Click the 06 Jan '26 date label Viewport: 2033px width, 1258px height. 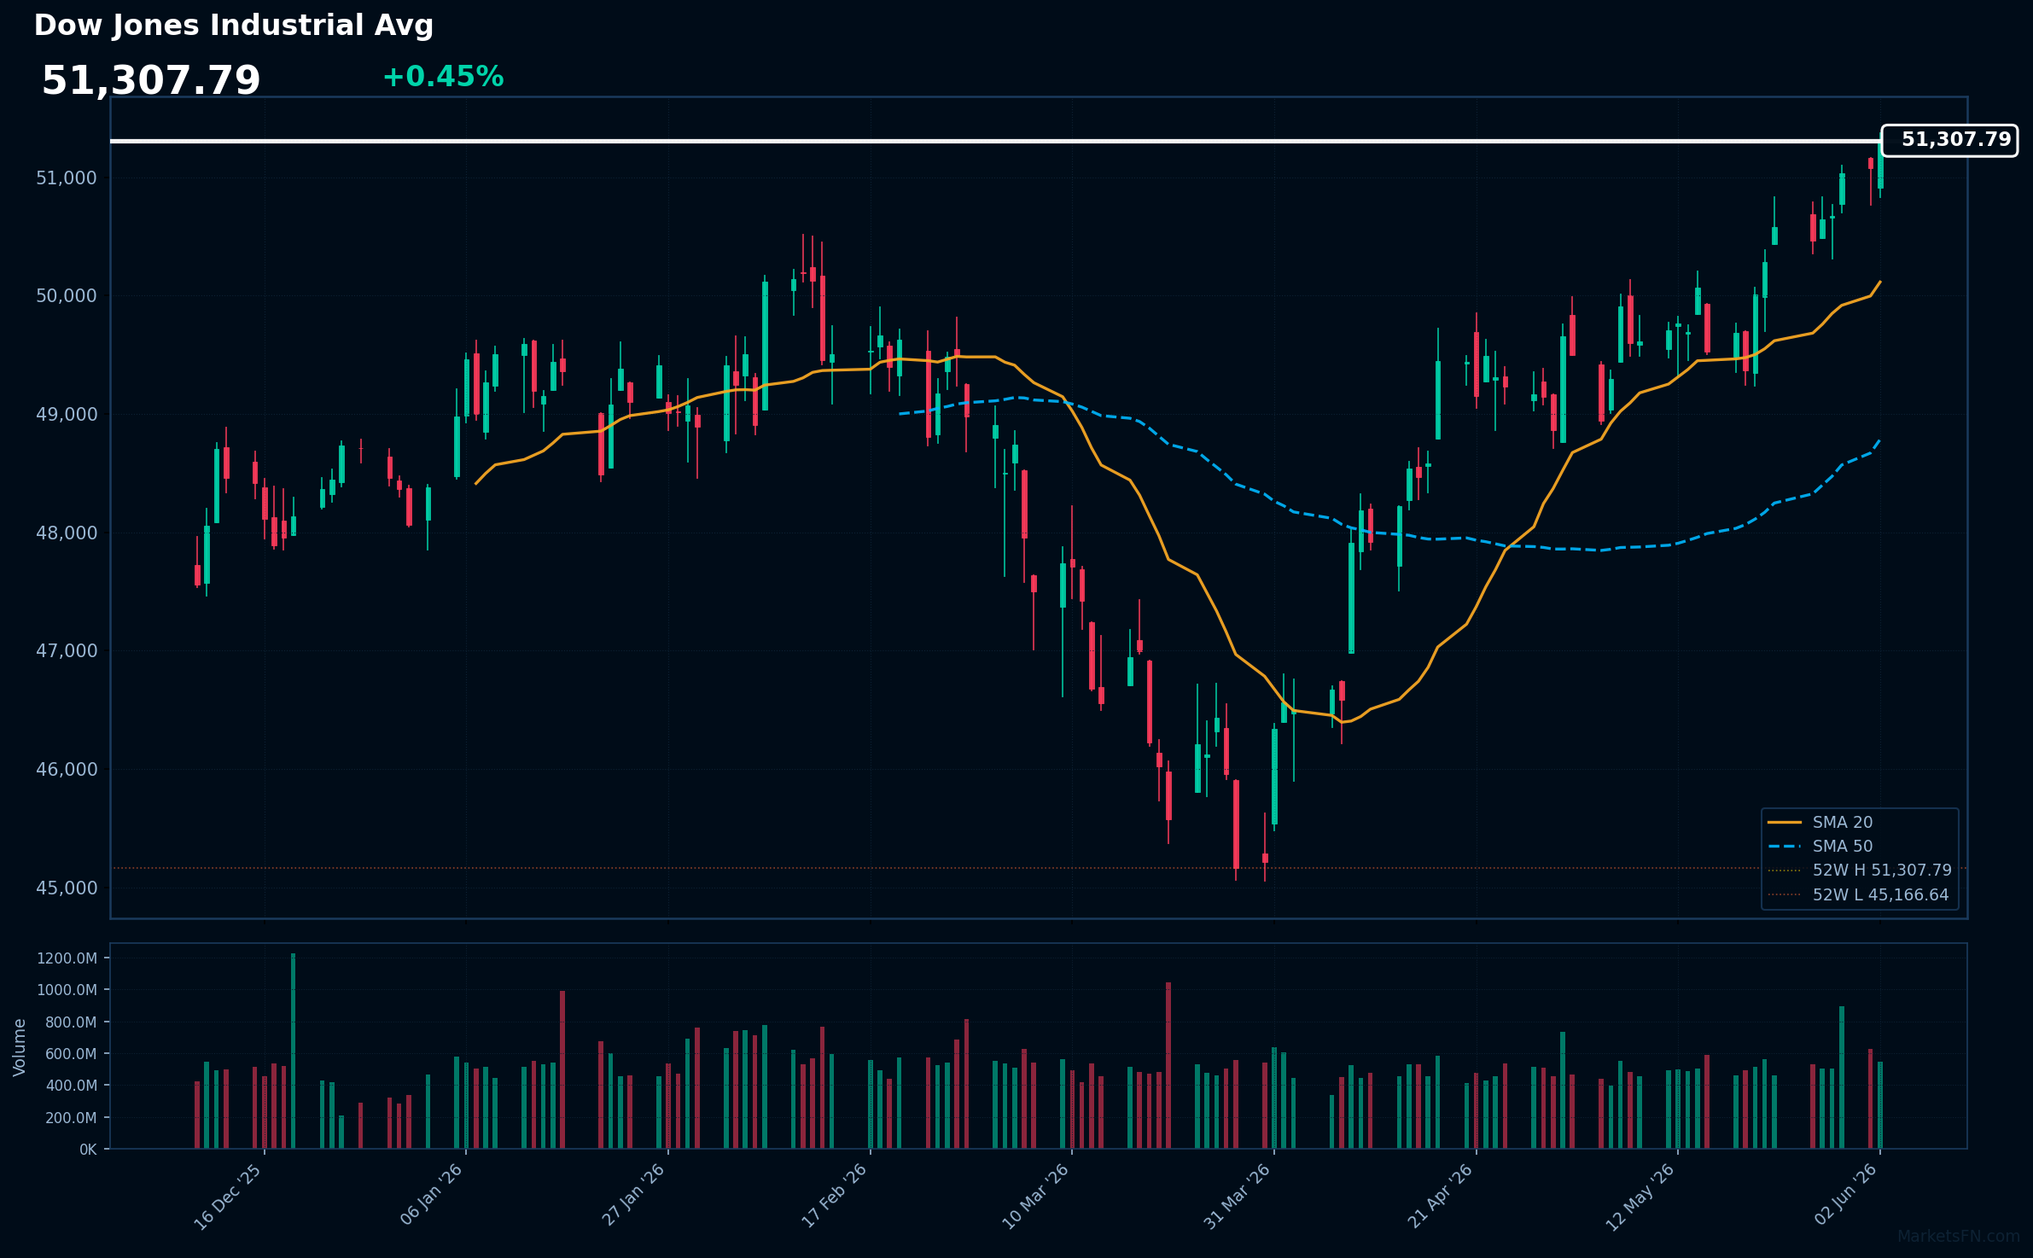(431, 1196)
